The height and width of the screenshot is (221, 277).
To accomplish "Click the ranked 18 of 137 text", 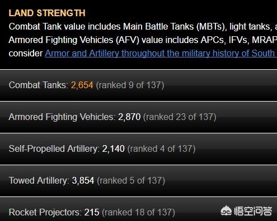I will tap(138, 213).
